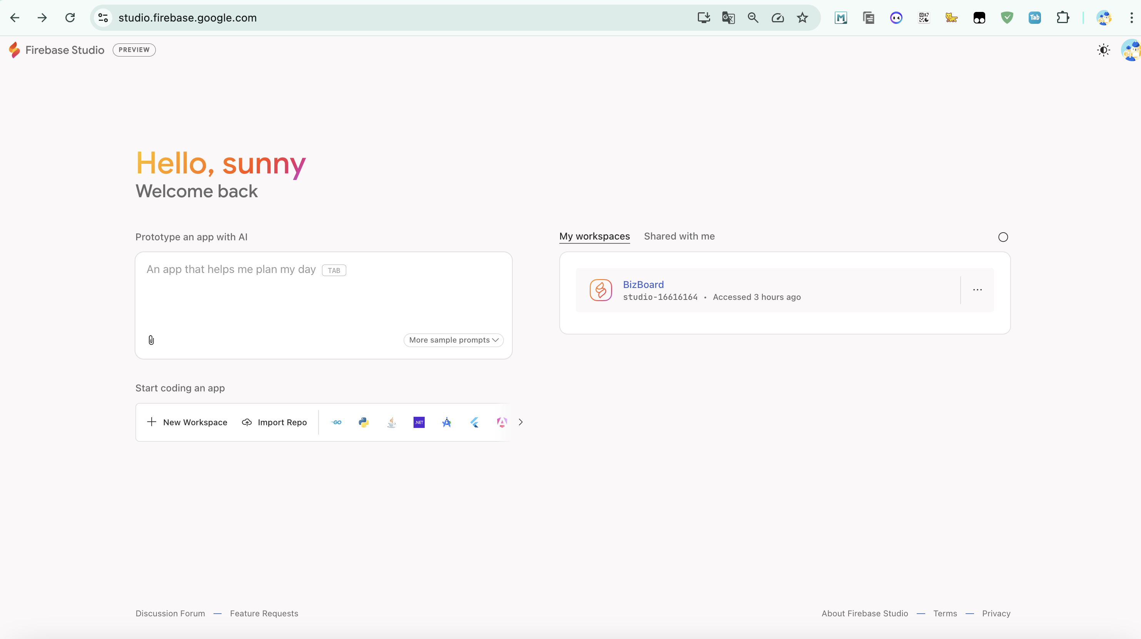
Task: Go back with the browser back arrow
Action: 15,18
